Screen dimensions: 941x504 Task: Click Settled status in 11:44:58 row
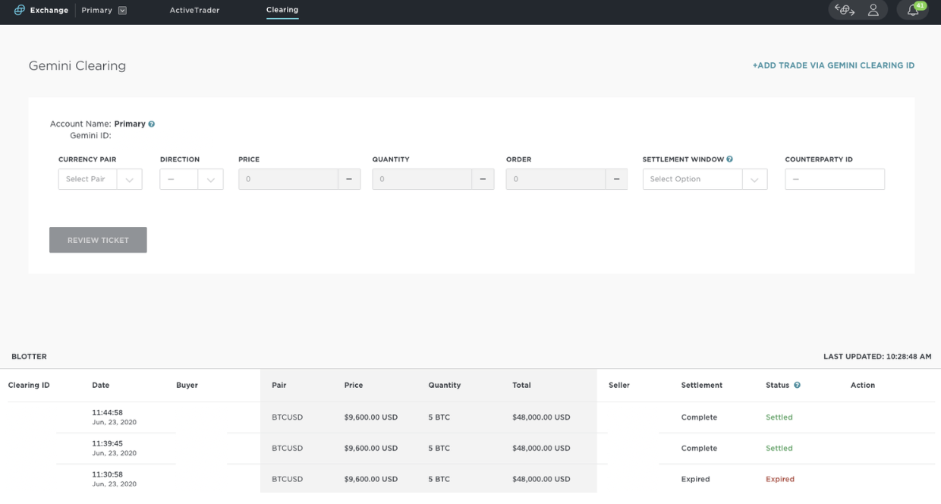coord(779,417)
